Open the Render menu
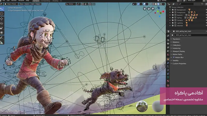This screenshot has width=207, height=116. [14, 1]
